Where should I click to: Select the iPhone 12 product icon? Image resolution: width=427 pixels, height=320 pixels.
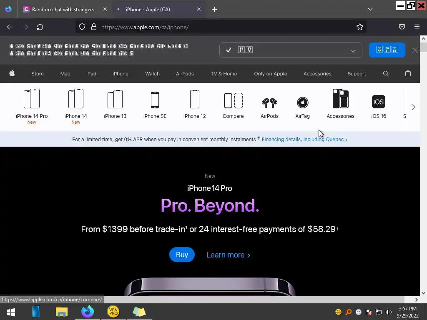tap(194, 99)
